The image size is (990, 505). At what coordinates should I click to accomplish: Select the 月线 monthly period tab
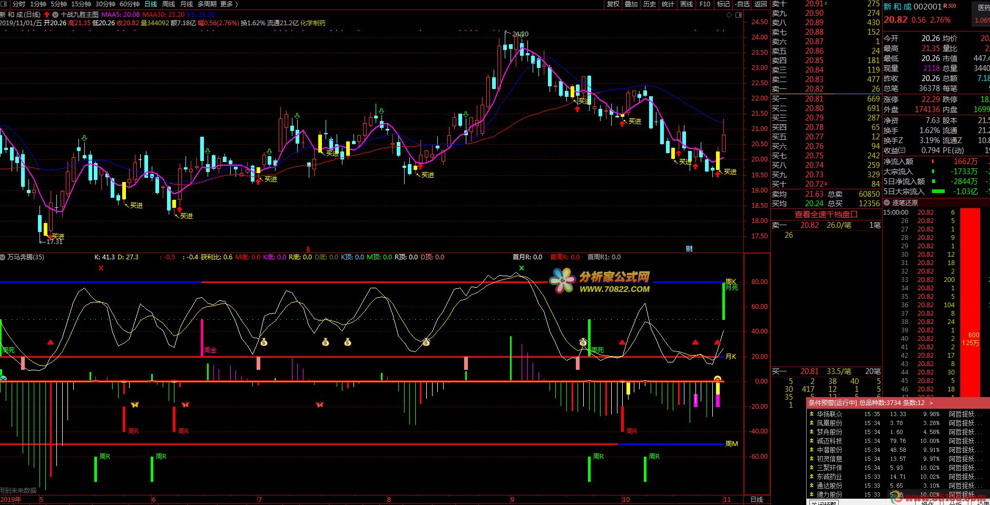[187, 4]
